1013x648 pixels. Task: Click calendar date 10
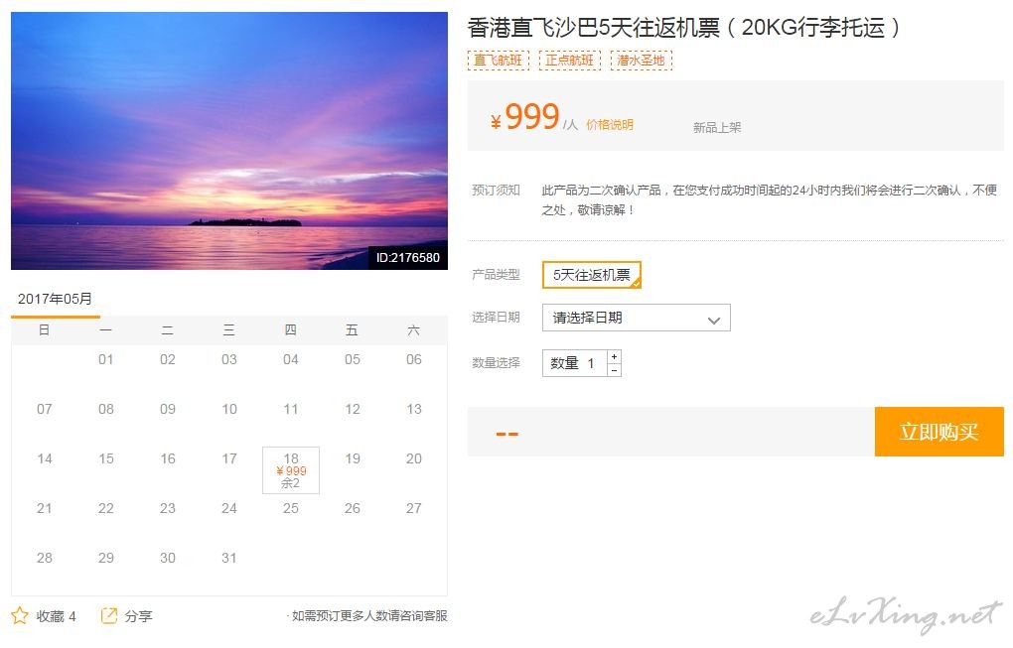pyautogui.click(x=229, y=409)
